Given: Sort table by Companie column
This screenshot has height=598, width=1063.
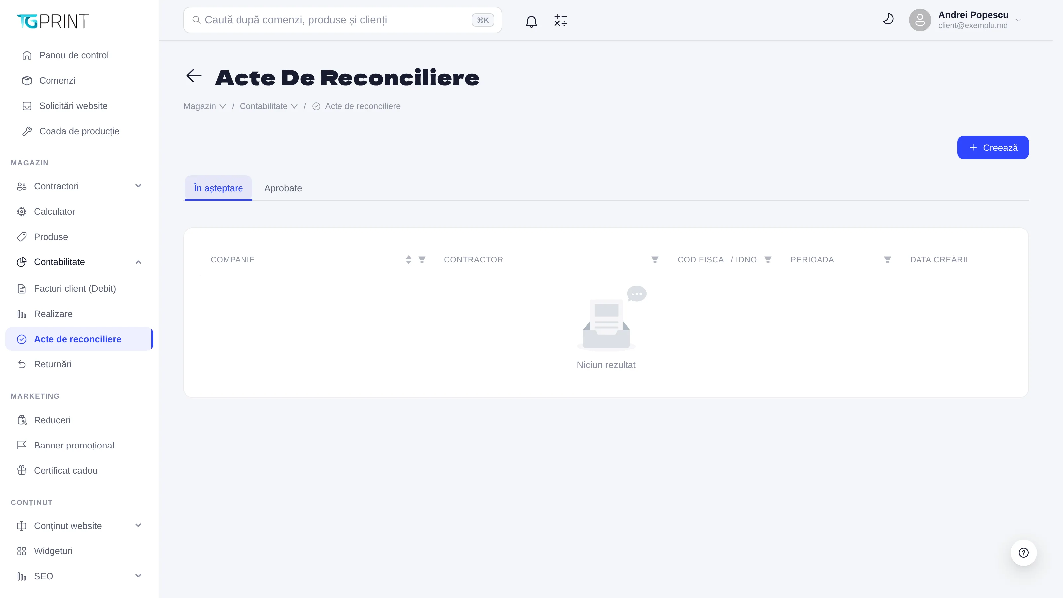Looking at the screenshot, I should pos(408,259).
